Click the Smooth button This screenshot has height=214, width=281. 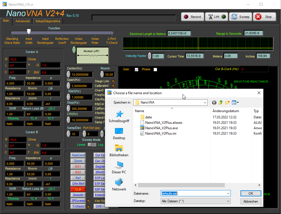coord(78,195)
